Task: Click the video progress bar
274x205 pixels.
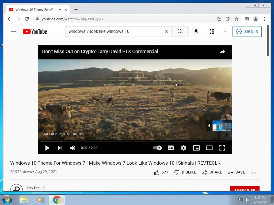Action: (x=135, y=141)
